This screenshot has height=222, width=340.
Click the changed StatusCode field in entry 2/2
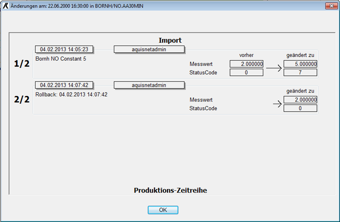point(300,108)
